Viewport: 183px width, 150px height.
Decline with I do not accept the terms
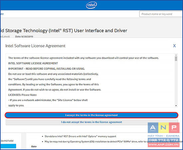click(91, 122)
